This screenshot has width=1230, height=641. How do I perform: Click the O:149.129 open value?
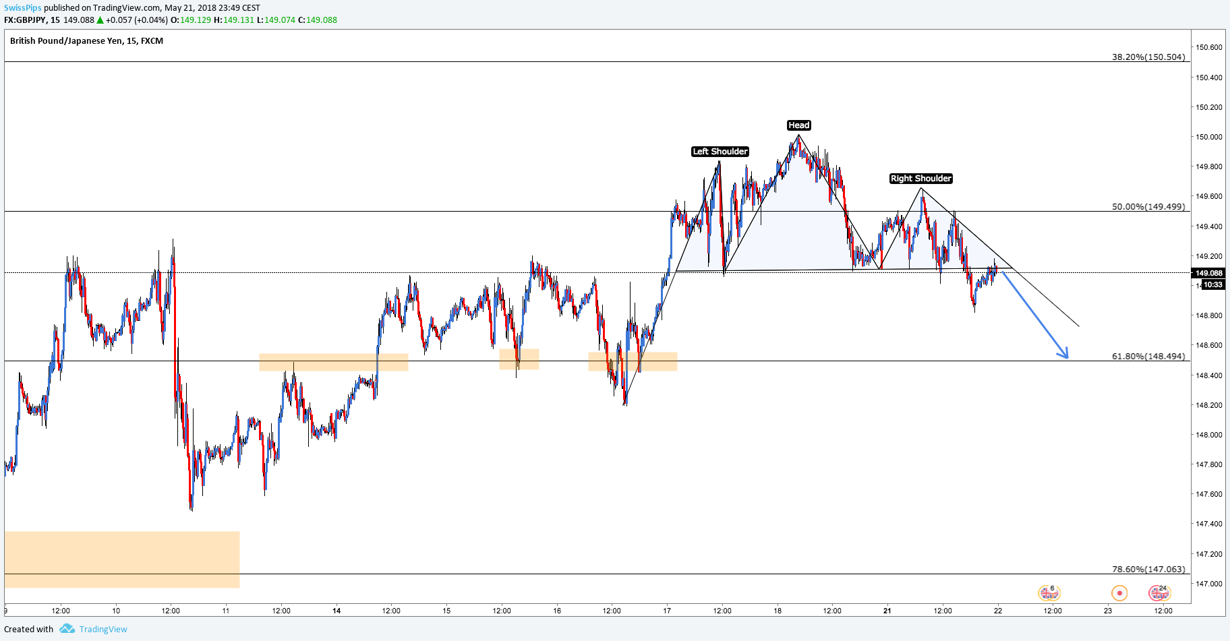(x=191, y=20)
